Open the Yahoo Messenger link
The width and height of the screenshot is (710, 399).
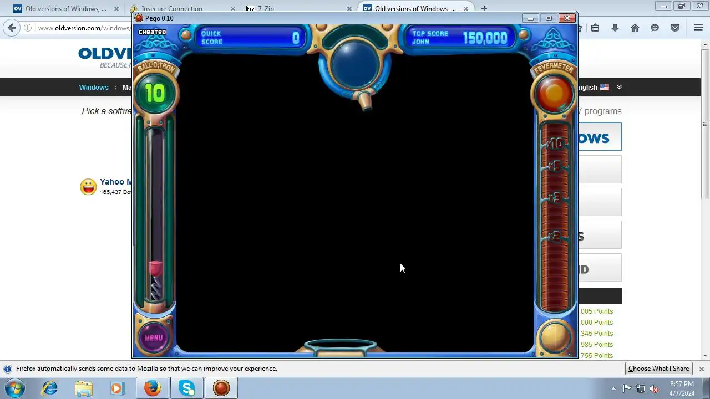pos(115,182)
